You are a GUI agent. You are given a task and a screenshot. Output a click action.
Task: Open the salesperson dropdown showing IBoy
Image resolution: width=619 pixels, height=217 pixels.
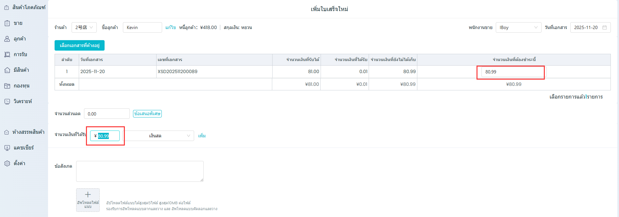(518, 27)
